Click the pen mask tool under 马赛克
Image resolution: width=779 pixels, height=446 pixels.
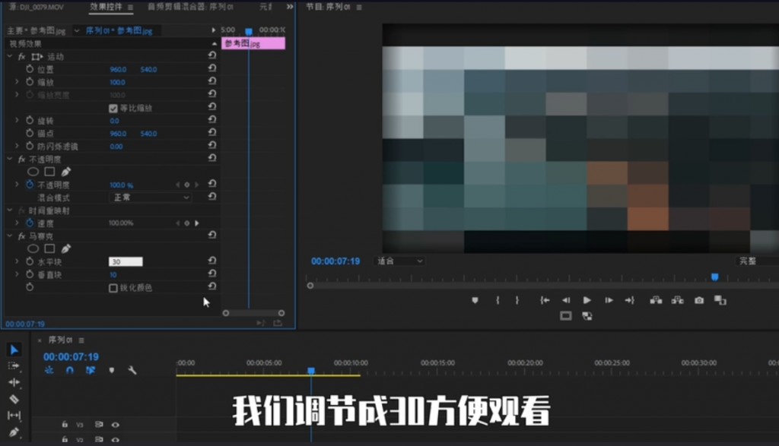[66, 248]
